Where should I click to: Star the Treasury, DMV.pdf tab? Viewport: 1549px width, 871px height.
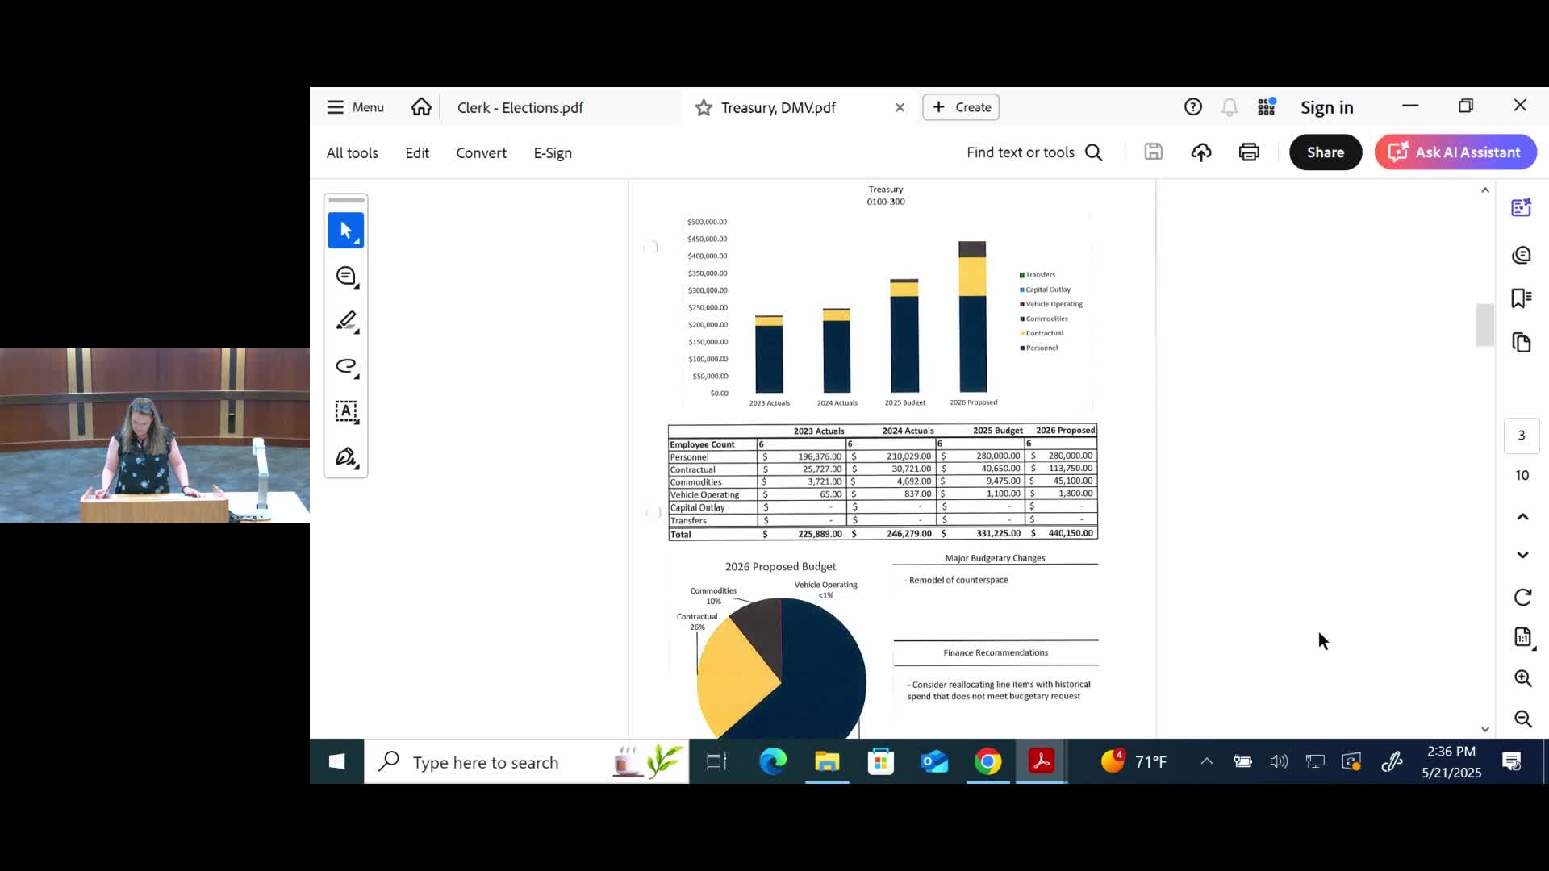coord(704,107)
